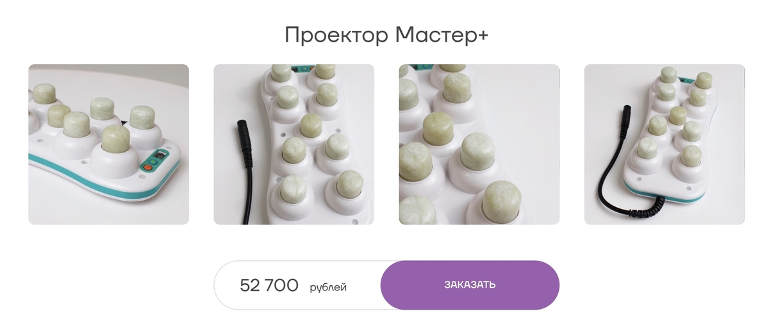Open the second photo with the straight black connector
Image resolution: width=769 pixels, height=334 pixels.
pos(294,144)
